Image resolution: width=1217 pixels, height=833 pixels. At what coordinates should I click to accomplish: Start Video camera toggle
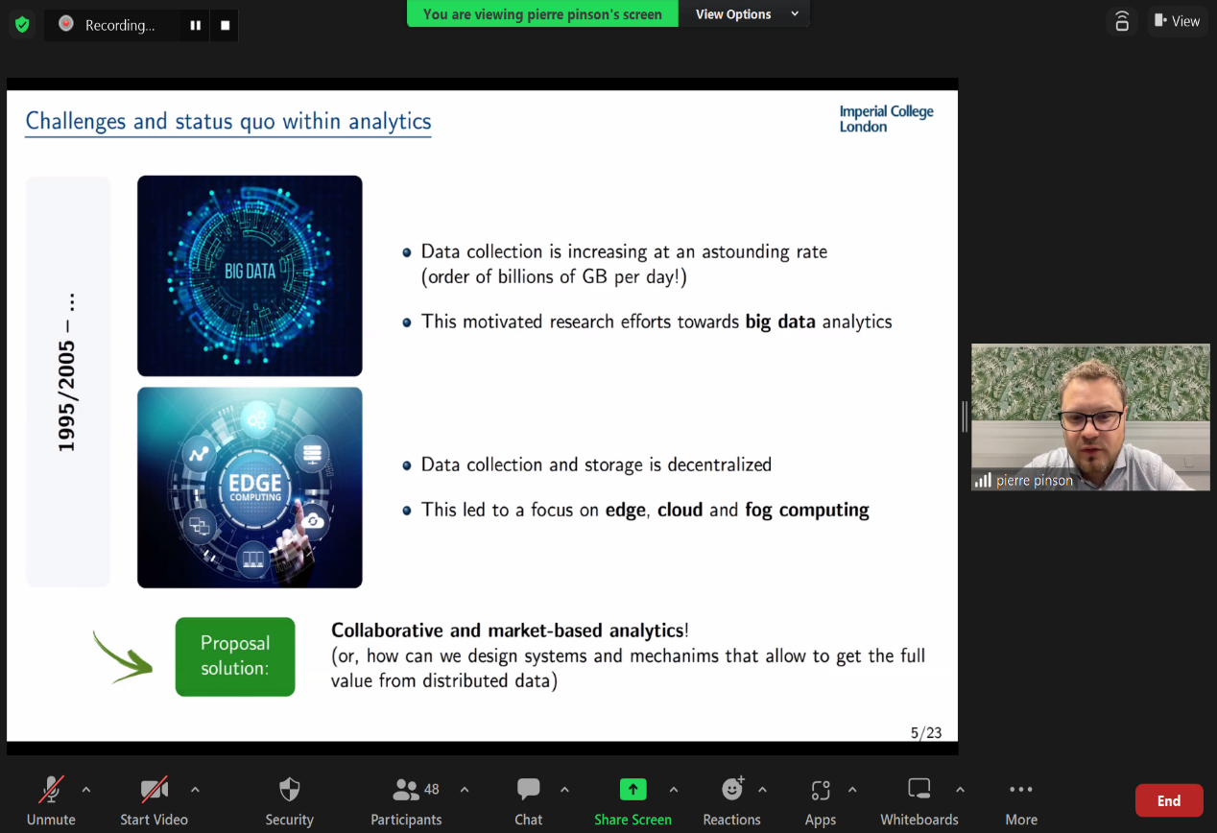tap(154, 799)
